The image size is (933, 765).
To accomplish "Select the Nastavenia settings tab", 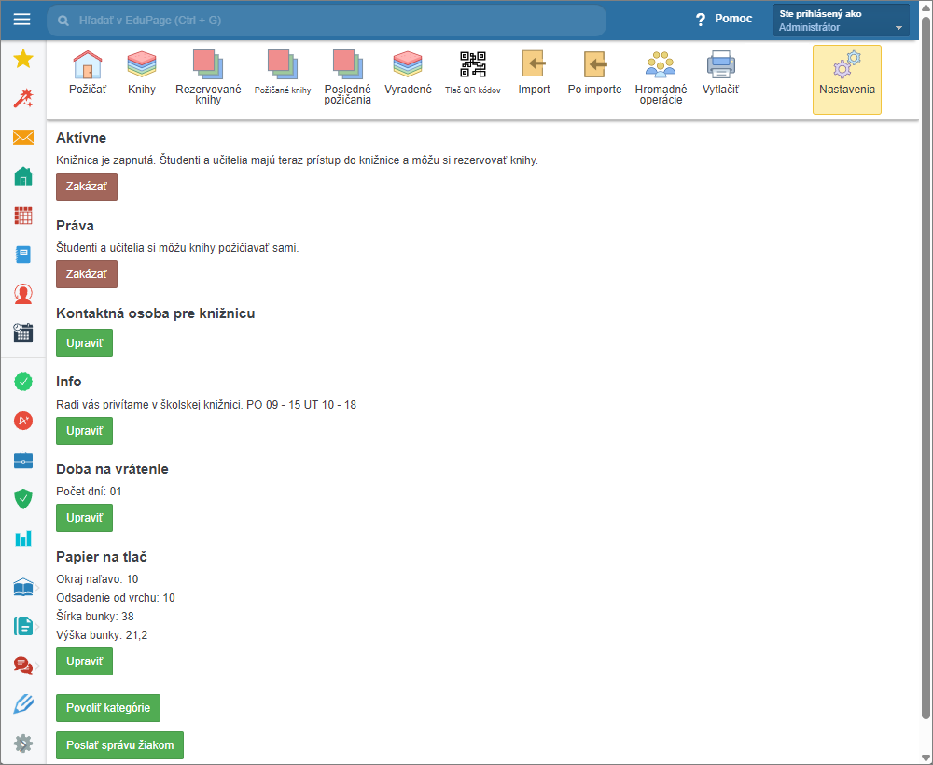I will click(x=846, y=79).
